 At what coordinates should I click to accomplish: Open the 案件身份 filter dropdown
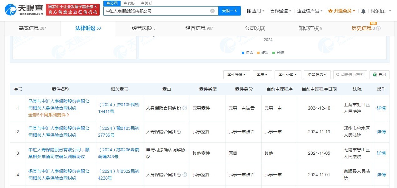click(x=236, y=75)
